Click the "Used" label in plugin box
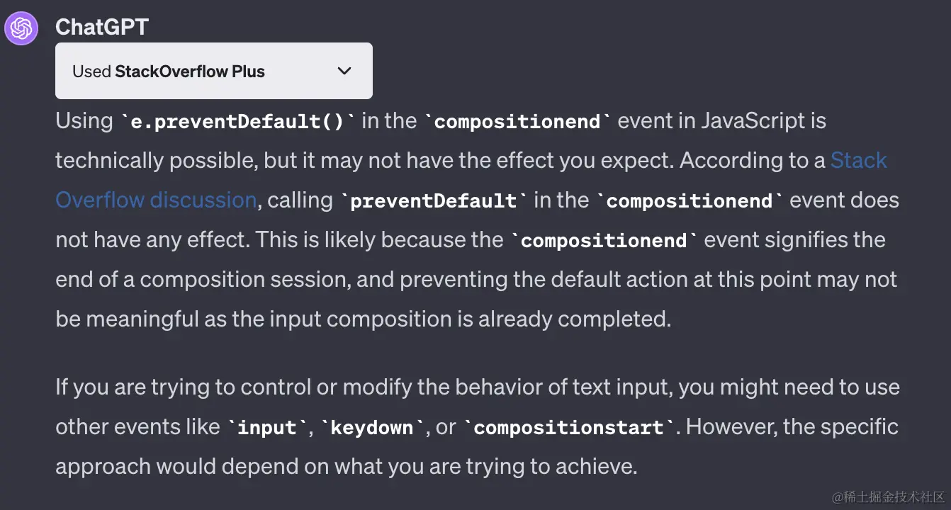Image resolution: width=951 pixels, height=510 pixels. [91, 72]
